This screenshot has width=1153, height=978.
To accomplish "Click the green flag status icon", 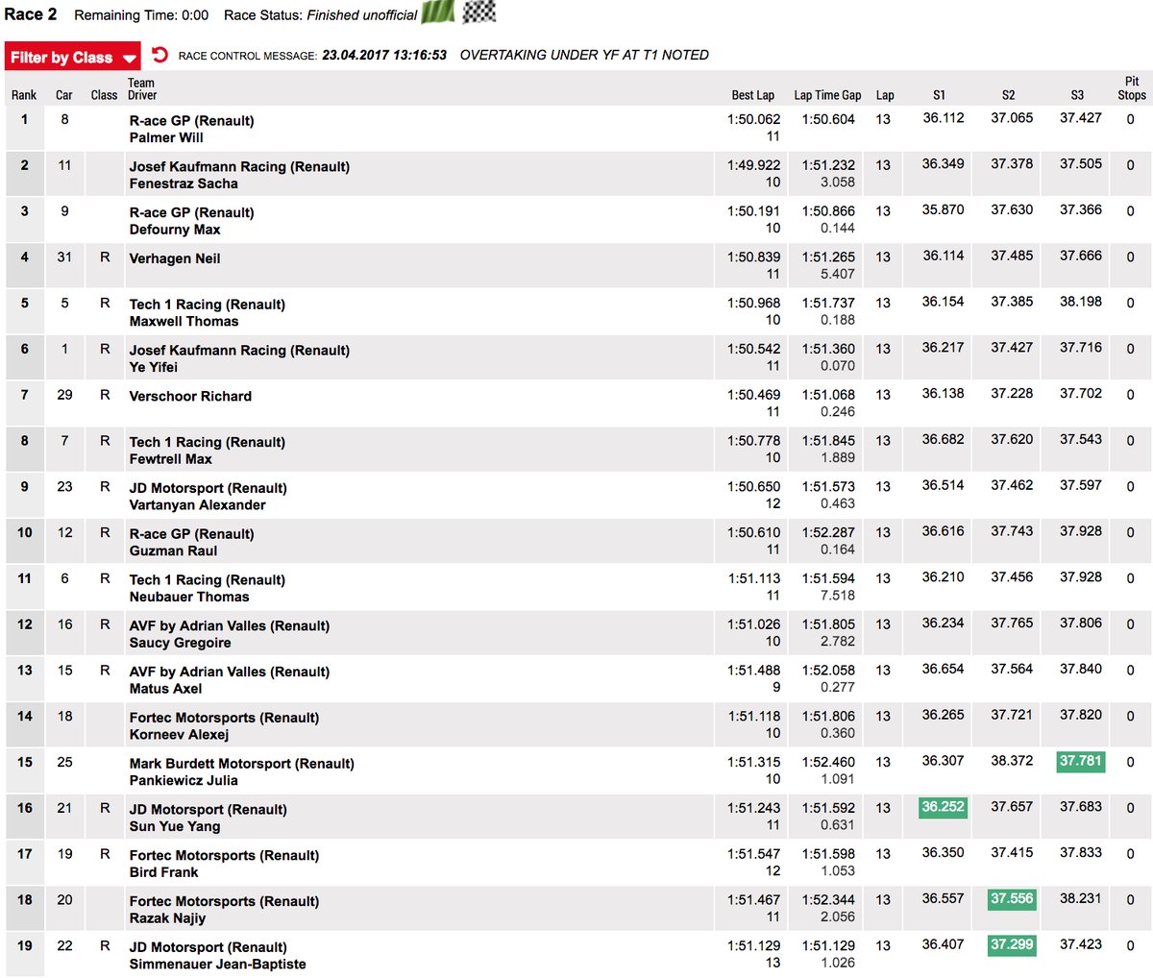I will [x=438, y=12].
